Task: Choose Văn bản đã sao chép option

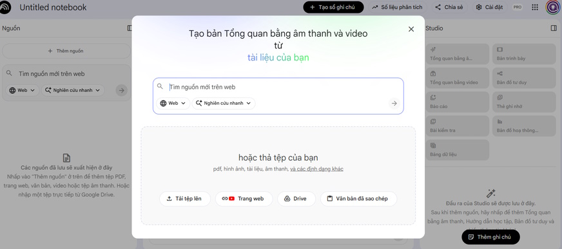Action: [358, 199]
